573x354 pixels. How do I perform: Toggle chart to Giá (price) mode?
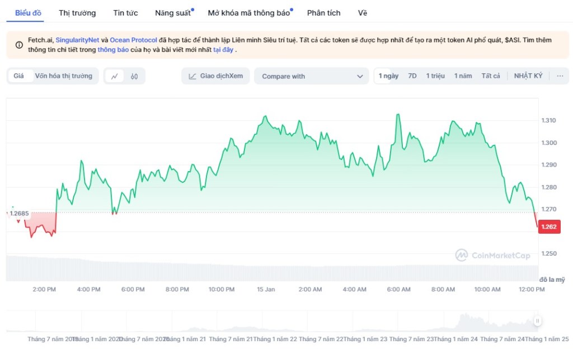(19, 76)
